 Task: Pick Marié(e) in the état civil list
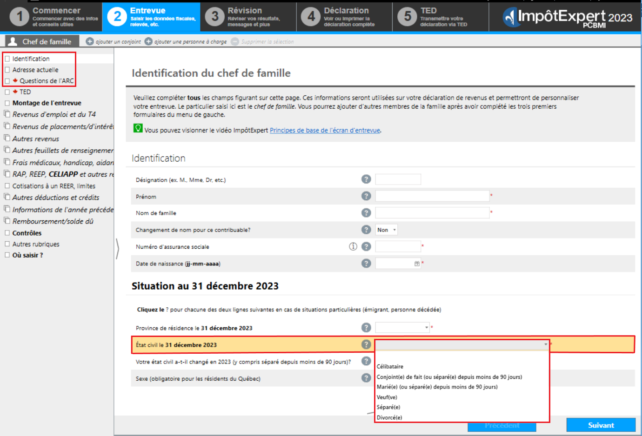tap(437, 387)
